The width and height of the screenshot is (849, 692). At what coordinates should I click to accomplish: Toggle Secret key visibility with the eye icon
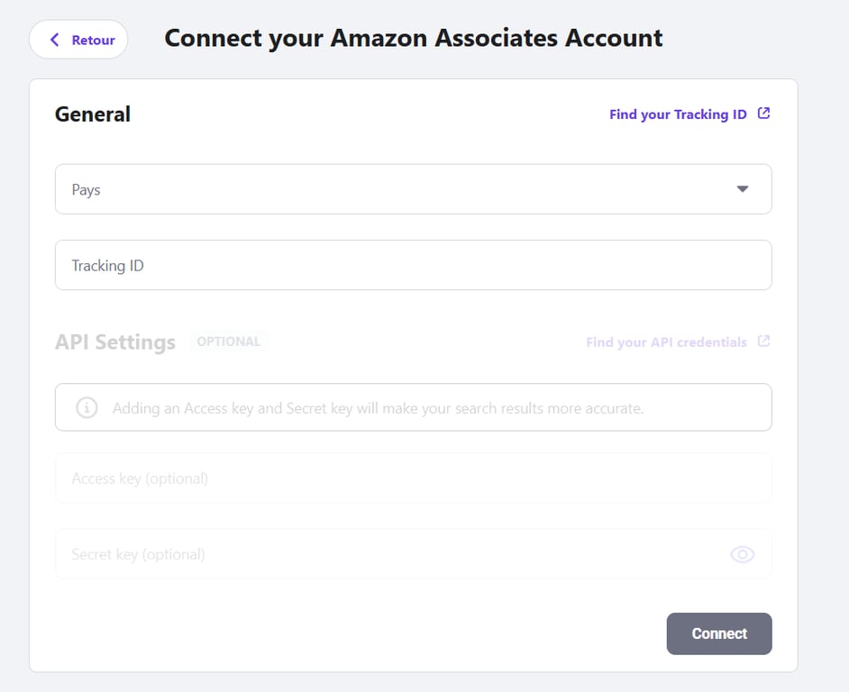[742, 554]
